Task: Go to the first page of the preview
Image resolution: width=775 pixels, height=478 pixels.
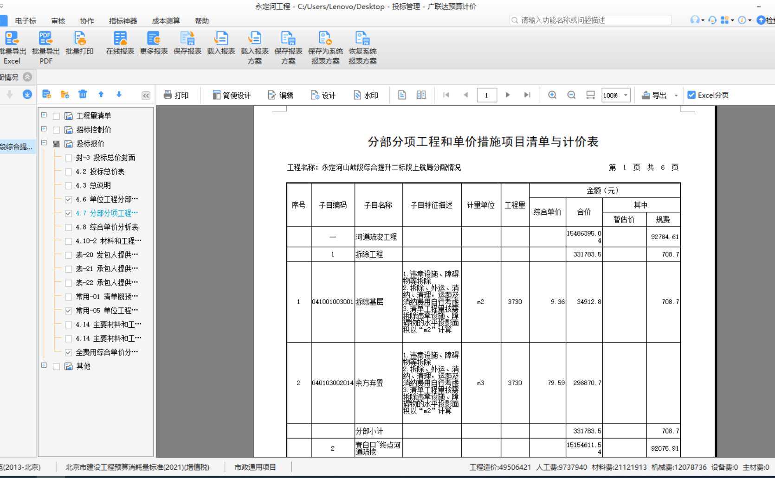Action: click(x=446, y=95)
